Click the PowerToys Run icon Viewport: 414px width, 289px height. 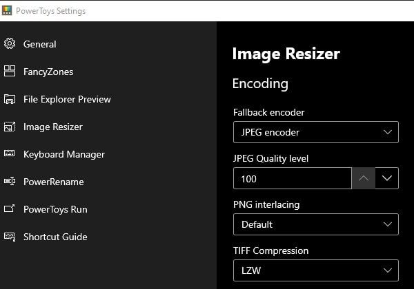pyautogui.click(x=10, y=209)
